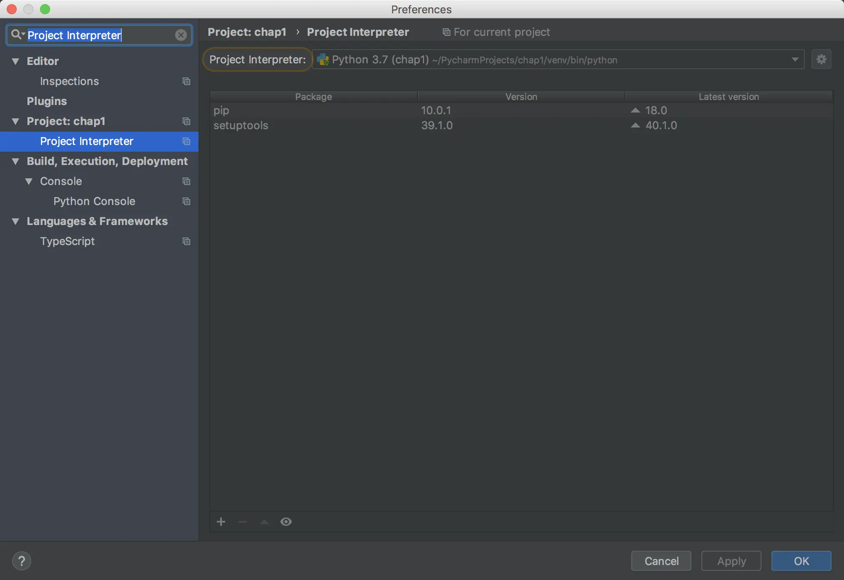The image size is (844, 580).
Task: Collapse the Editor tree section
Action: (x=15, y=61)
